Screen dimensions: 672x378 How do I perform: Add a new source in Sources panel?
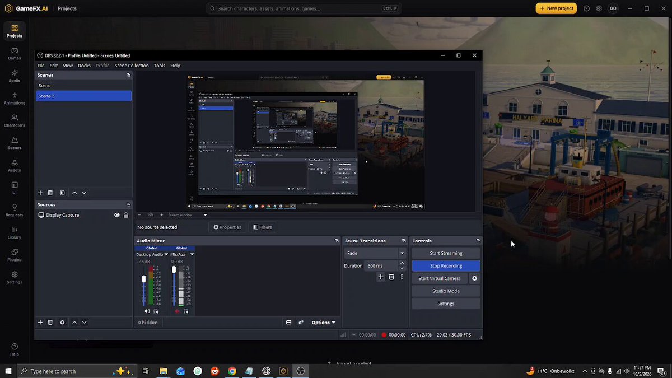click(x=40, y=323)
